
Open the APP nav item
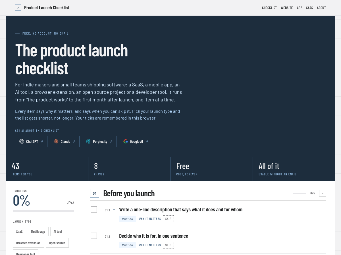tap(300, 8)
